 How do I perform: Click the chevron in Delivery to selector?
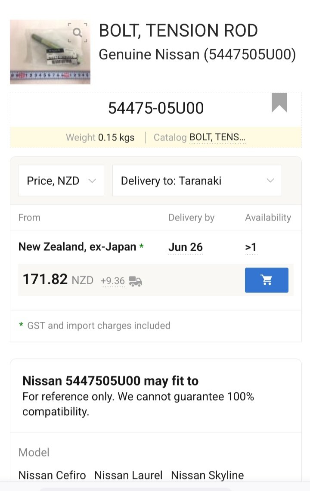click(x=270, y=180)
